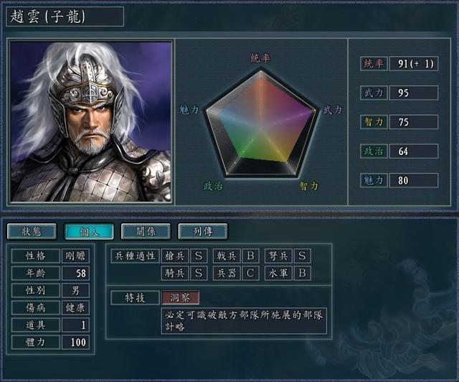Open the 列傳 biography tab
Image resolution: width=459 pixels, height=382 pixels.
202,232
